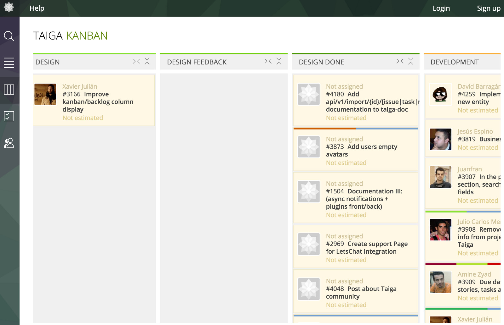Screen dimensions: 504x325
Task: Fold the DESIGN column with its horizontal arrows icon
Action: click(x=136, y=61)
